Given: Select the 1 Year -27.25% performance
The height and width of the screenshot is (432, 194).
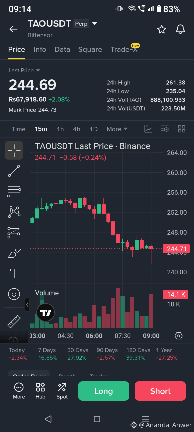Looking at the screenshot, I should click(x=167, y=354).
